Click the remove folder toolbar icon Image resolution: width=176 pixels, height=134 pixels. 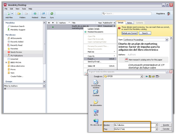pos(26,14)
